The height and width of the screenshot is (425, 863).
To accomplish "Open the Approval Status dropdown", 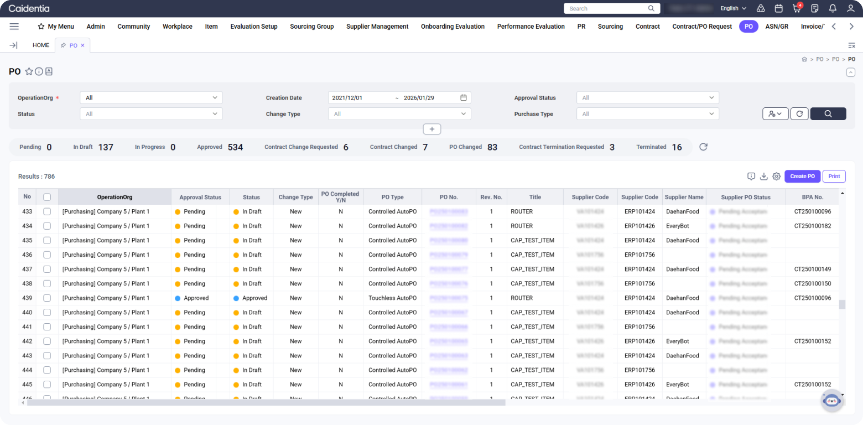I will [x=647, y=98].
